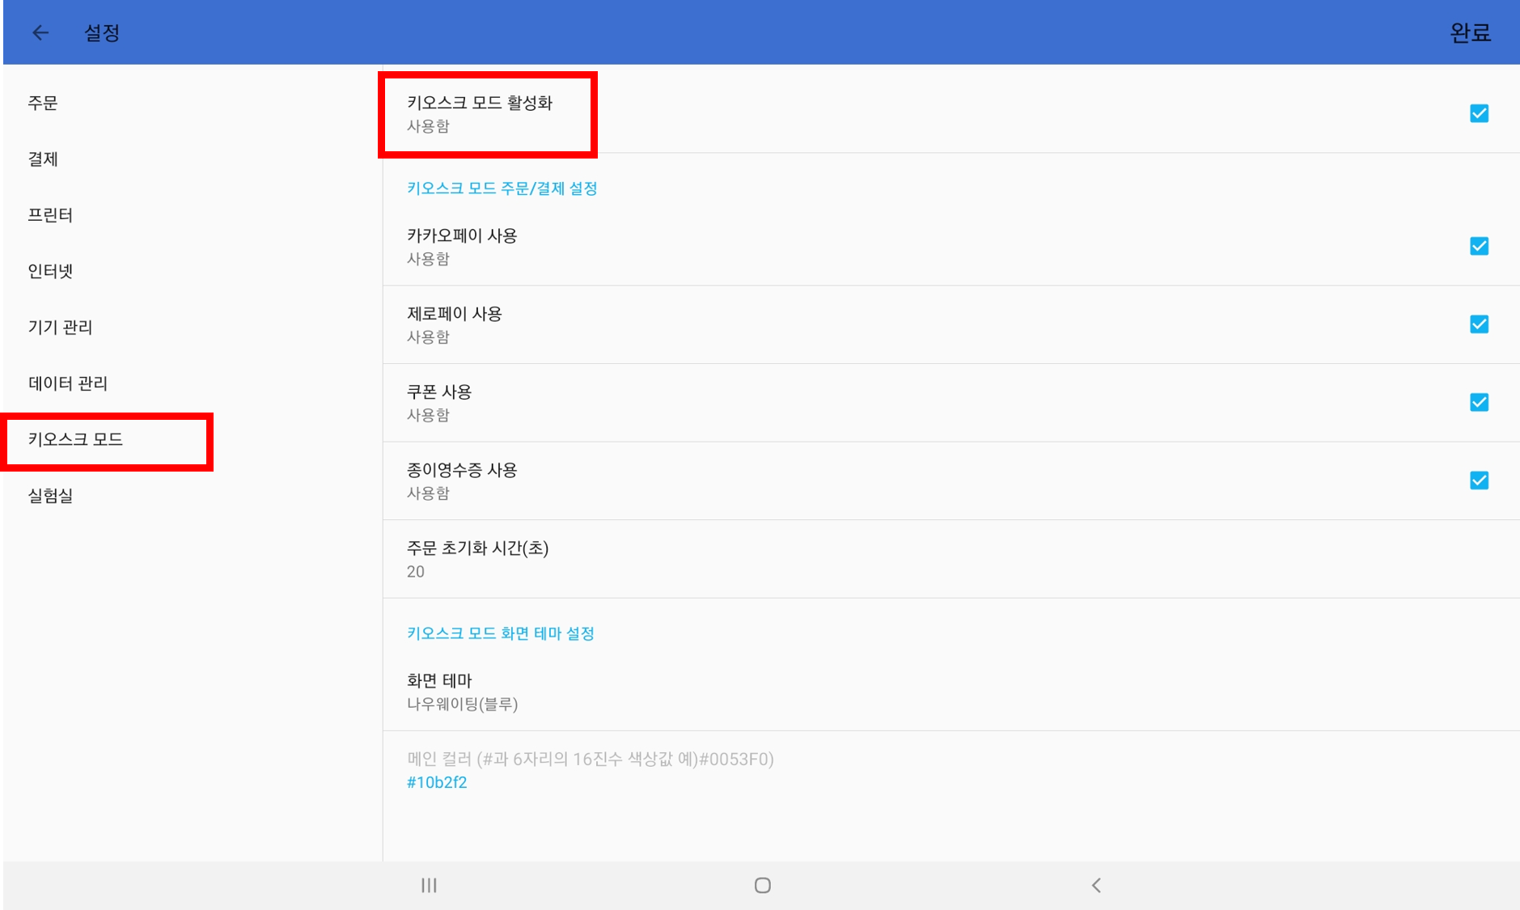Click the 종이영수증 사용 label text
The width and height of the screenshot is (1520, 910).
tap(462, 470)
